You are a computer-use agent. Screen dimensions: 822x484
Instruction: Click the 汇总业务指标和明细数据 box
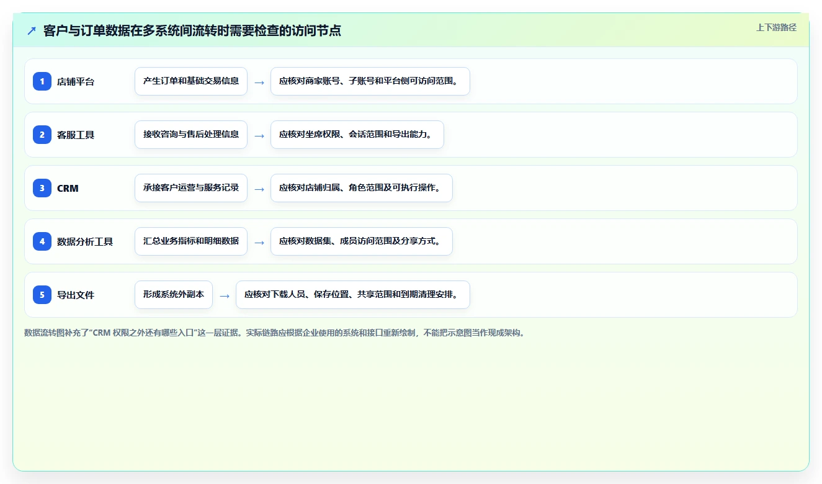coord(191,241)
